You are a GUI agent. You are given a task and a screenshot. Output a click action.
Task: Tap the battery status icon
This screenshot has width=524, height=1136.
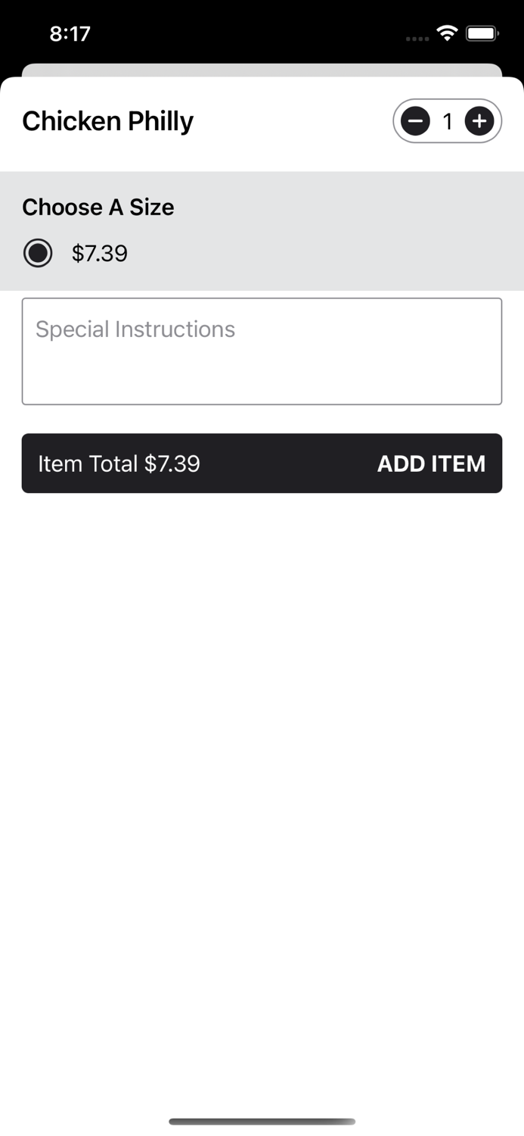482,33
